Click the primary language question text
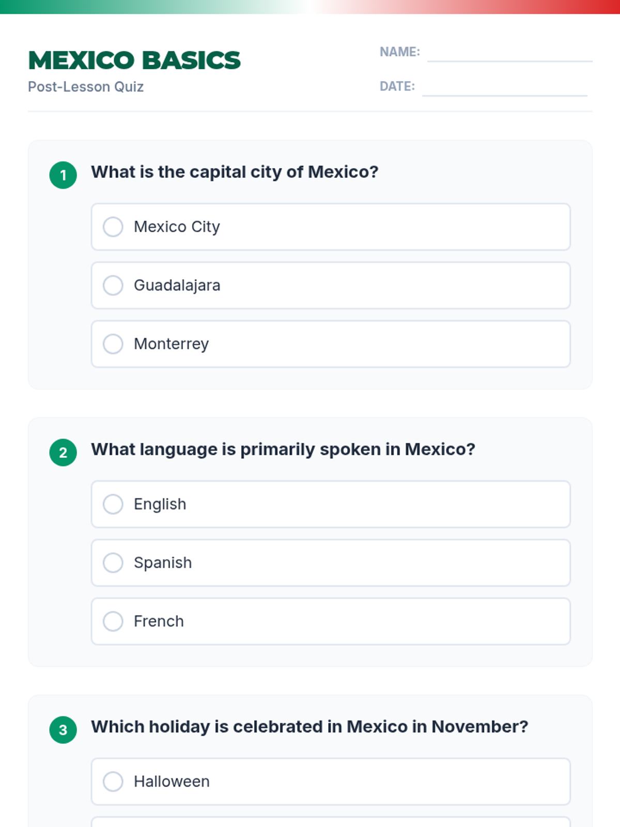The image size is (620, 827). [x=283, y=450]
